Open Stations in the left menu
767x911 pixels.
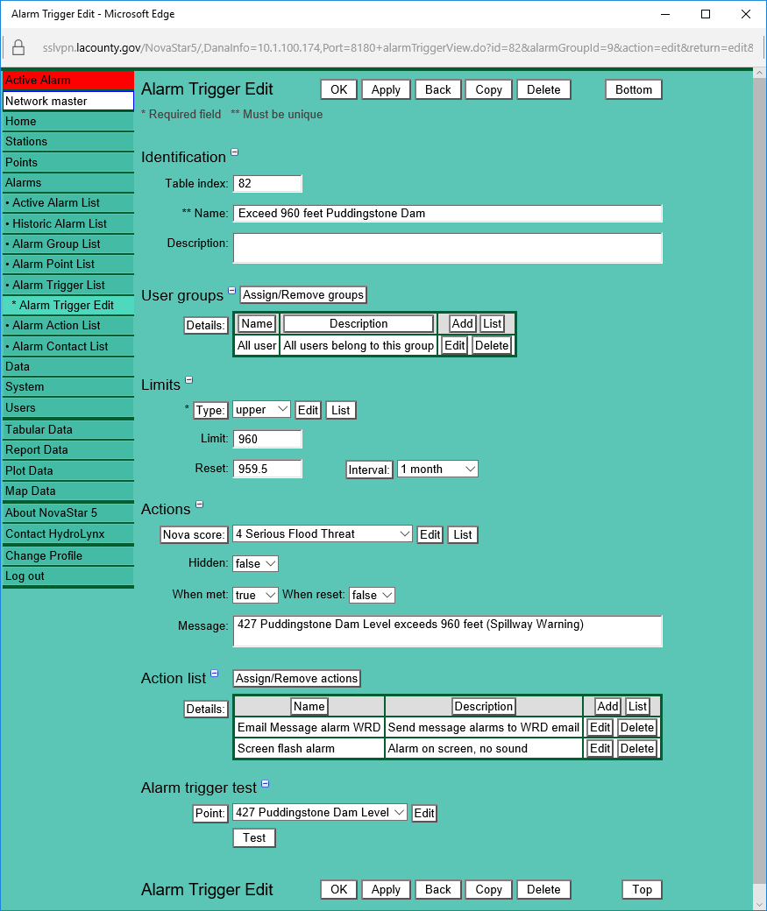tap(26, 141)
